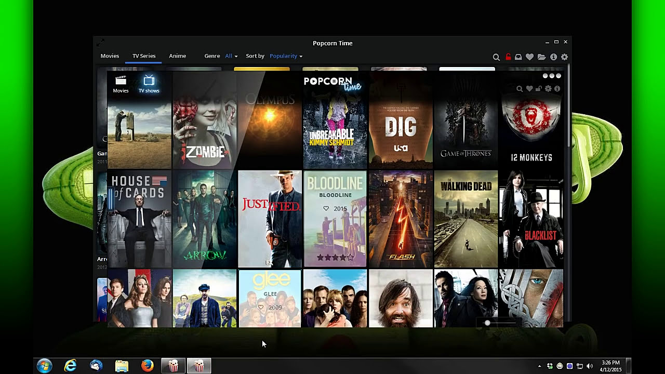Viewport: 665px width, 374px height.
Task: Switch to the Anime tab
Action: (x=177, y=56)
